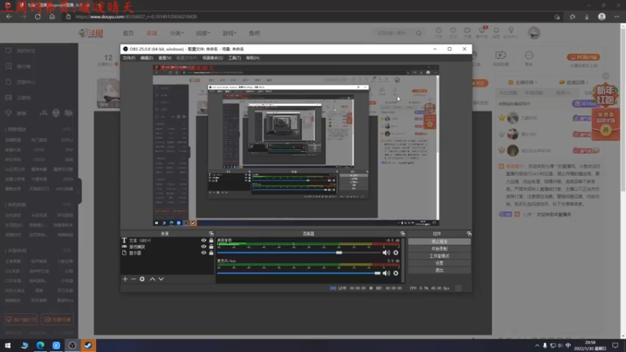Mute the desktop audio speaker icon
This screenshot has width=626, height=352.
pyautogui.click(x=386, y=253)
